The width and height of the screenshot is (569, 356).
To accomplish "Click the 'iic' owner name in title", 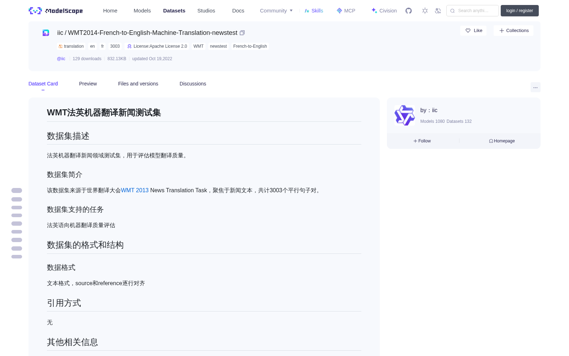I will (60, 33).
